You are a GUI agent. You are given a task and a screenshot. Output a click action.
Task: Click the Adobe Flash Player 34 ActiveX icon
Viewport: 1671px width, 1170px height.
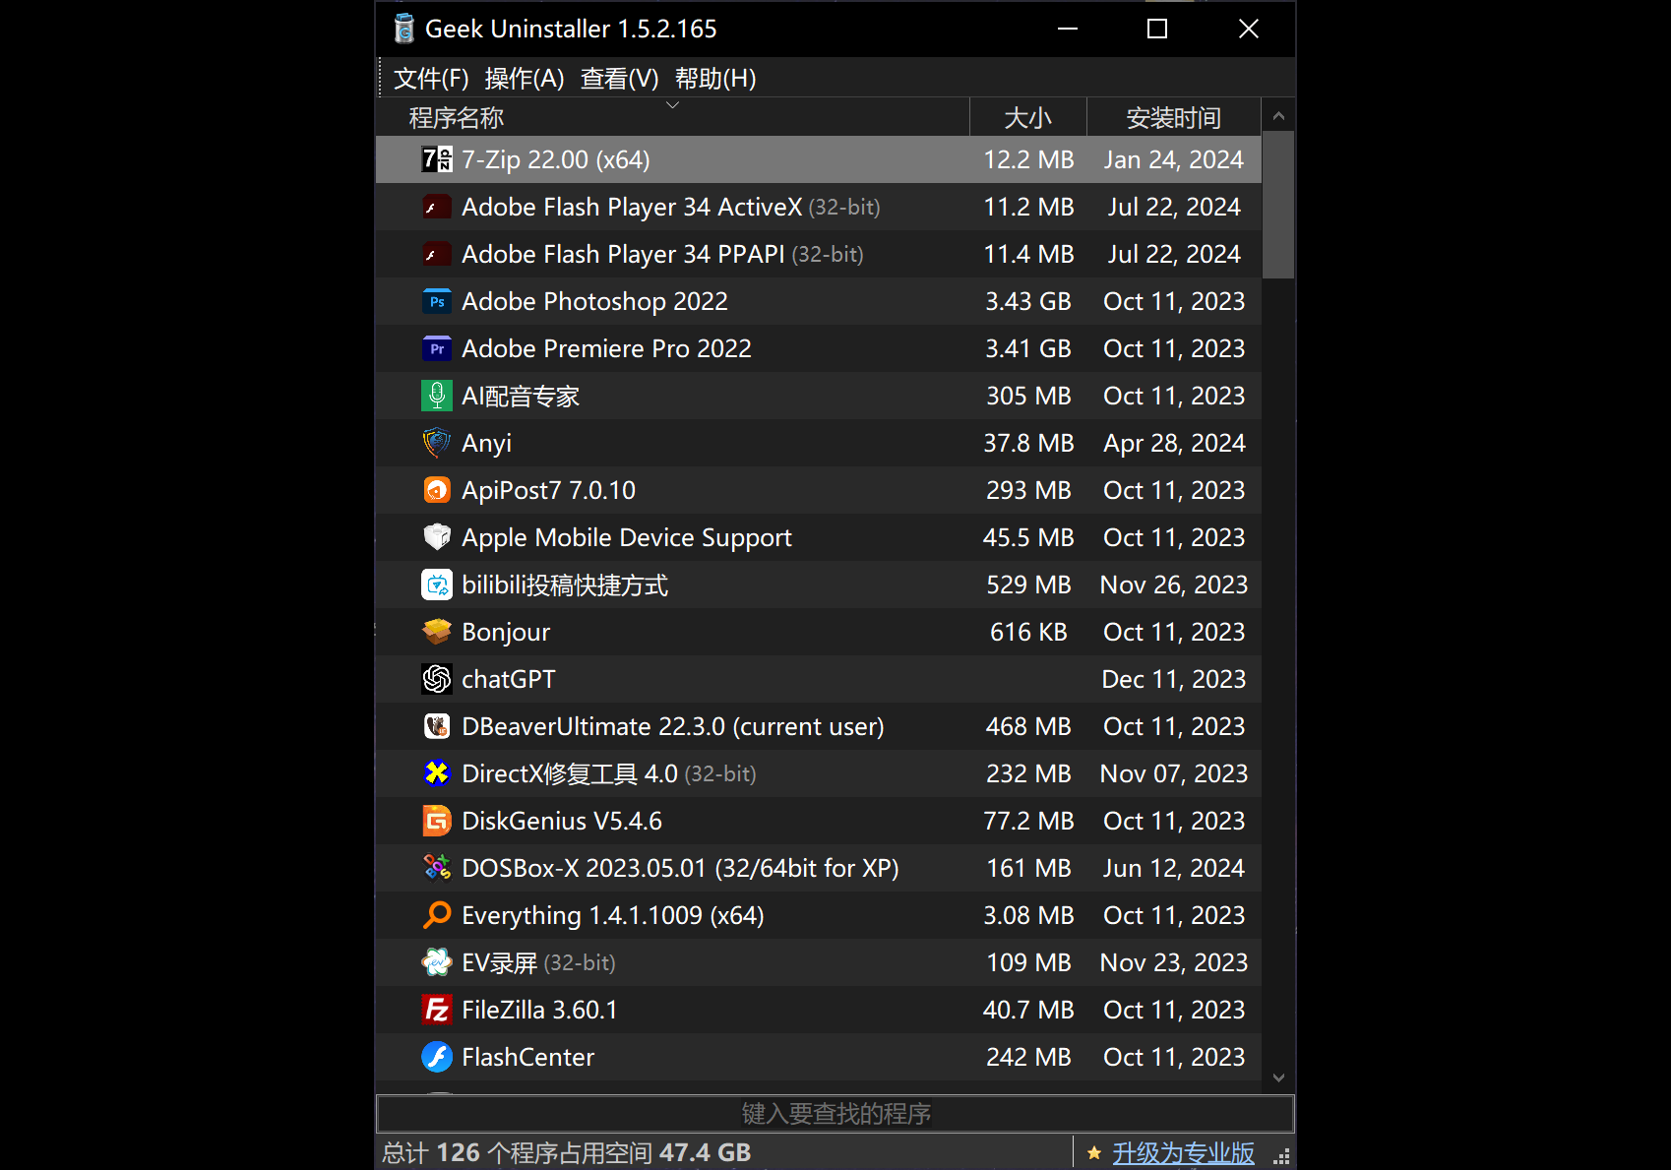(x=437, y=207)
